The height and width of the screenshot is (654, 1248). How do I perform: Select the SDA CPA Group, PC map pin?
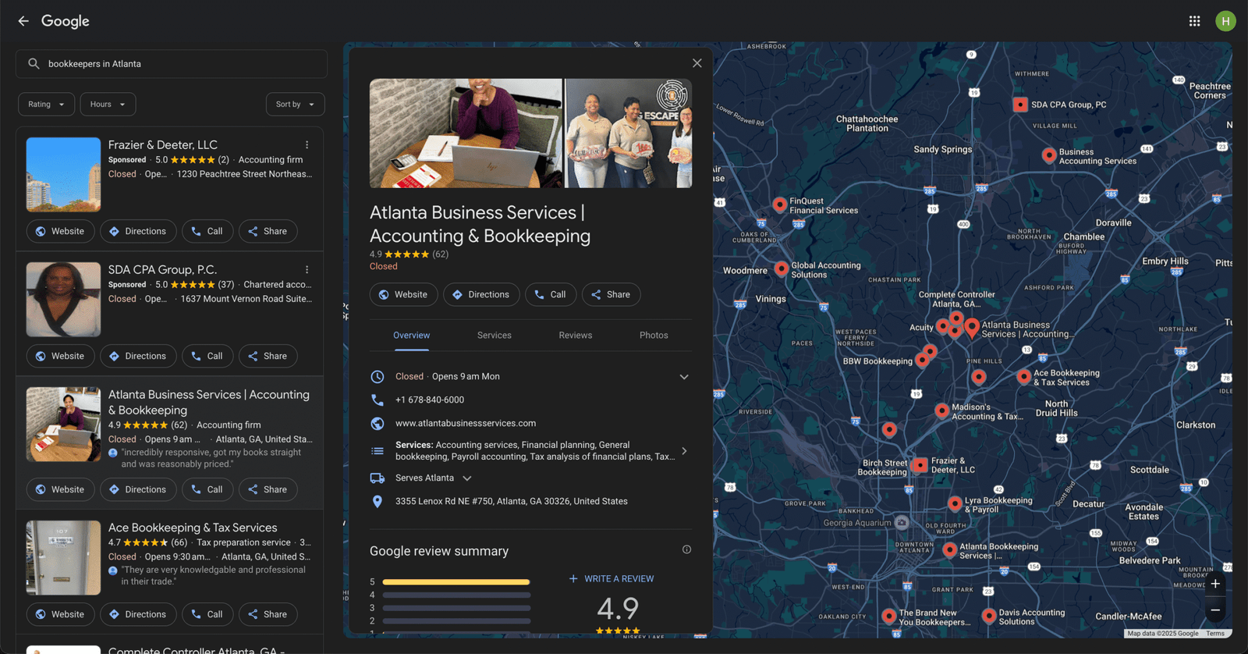point(1020,105)
